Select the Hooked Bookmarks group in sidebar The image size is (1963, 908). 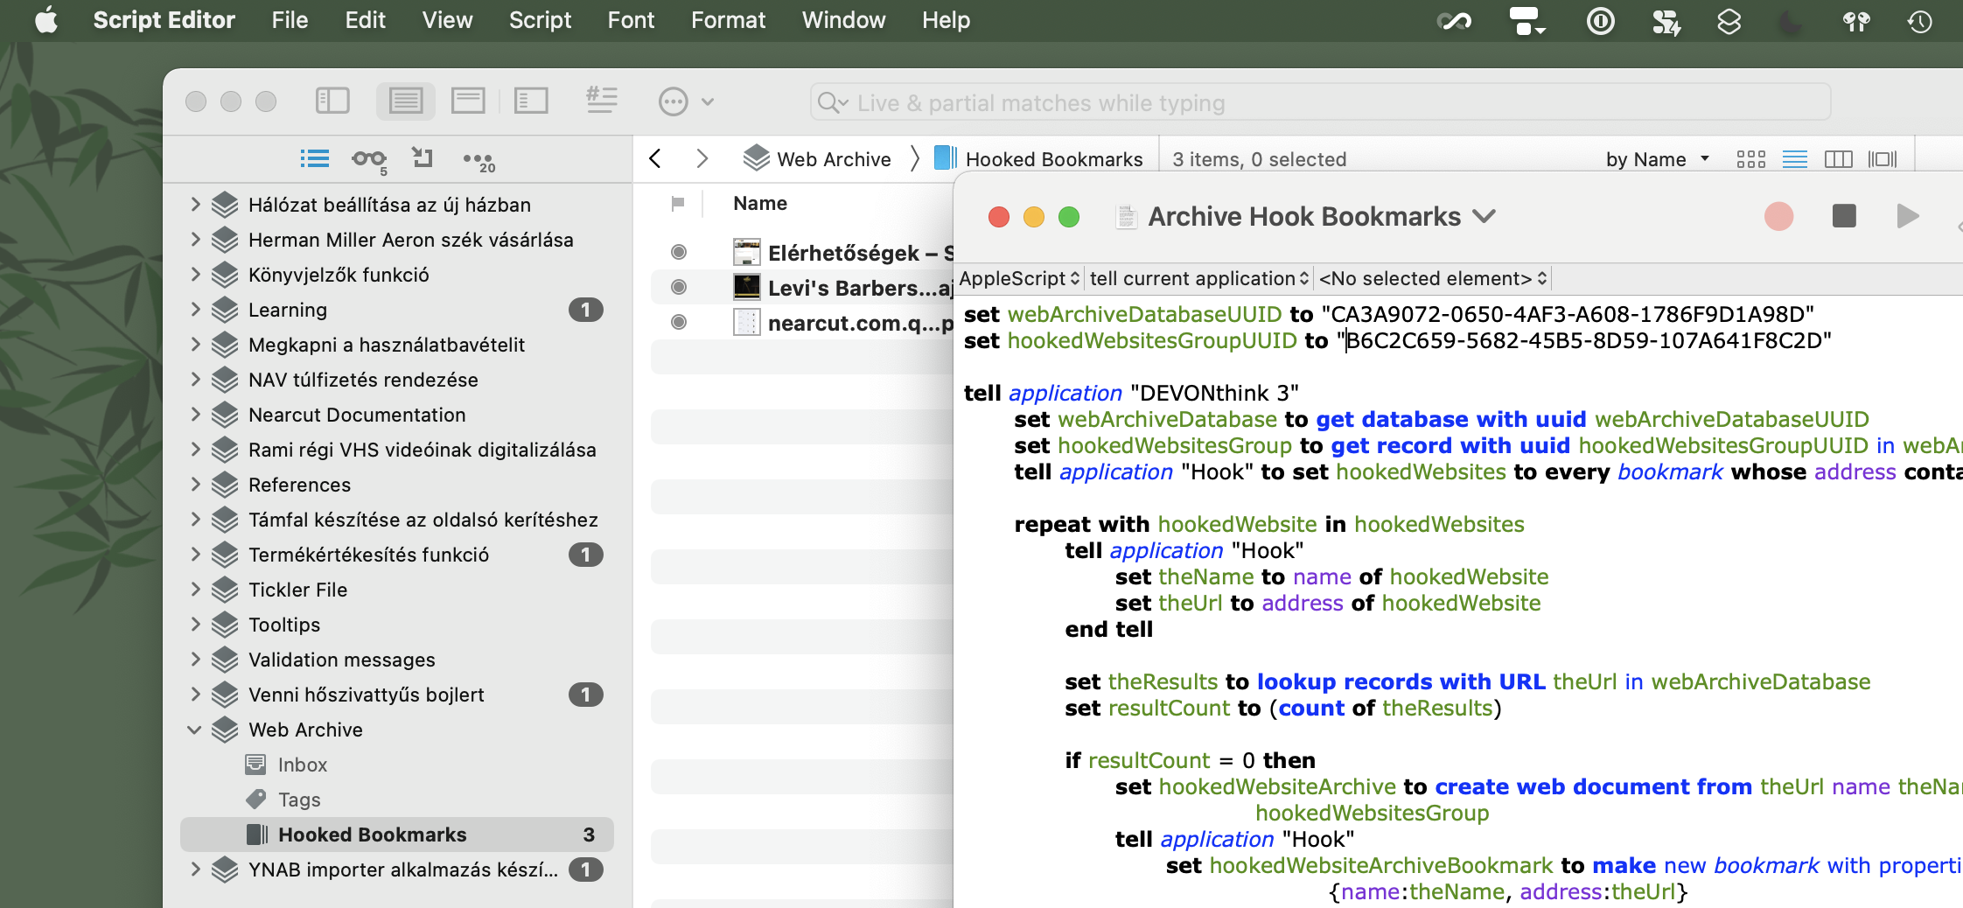coord(397,835)
